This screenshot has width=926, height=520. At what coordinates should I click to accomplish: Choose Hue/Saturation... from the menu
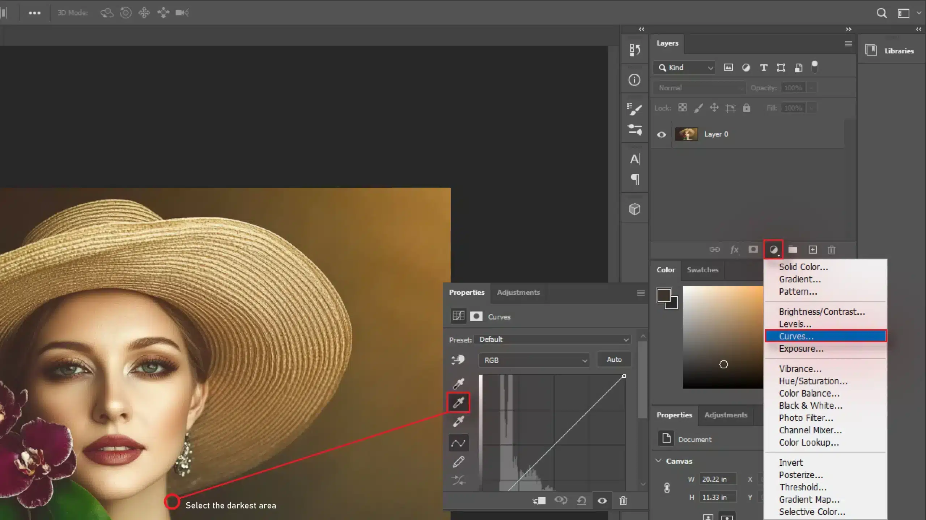point(813,381)
